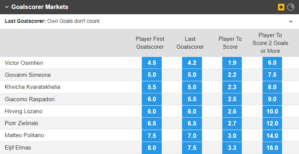Viewport: 299px width, 154px height.
Task: Select Kvaratskhelia to score at 2.3
Action: [x=232, y=87]
